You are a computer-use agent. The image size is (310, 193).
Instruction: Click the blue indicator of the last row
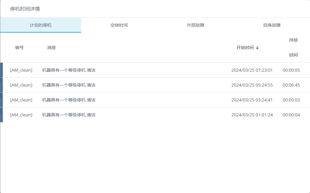tap(2, 114)
